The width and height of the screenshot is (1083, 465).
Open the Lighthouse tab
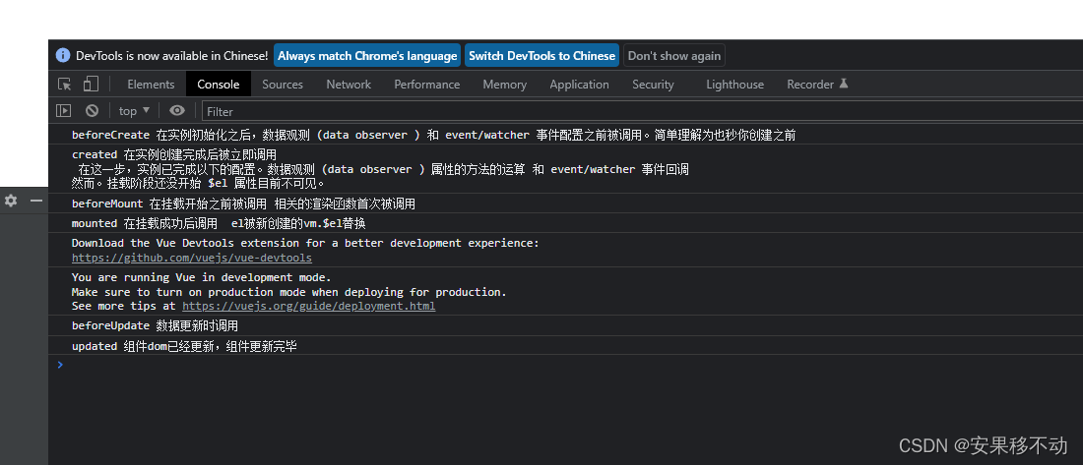(x=734, y=85)
